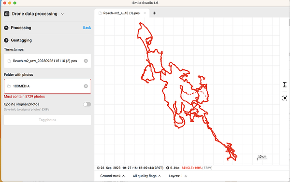Click the SINGLE:100% quality status text

(191, 168)
